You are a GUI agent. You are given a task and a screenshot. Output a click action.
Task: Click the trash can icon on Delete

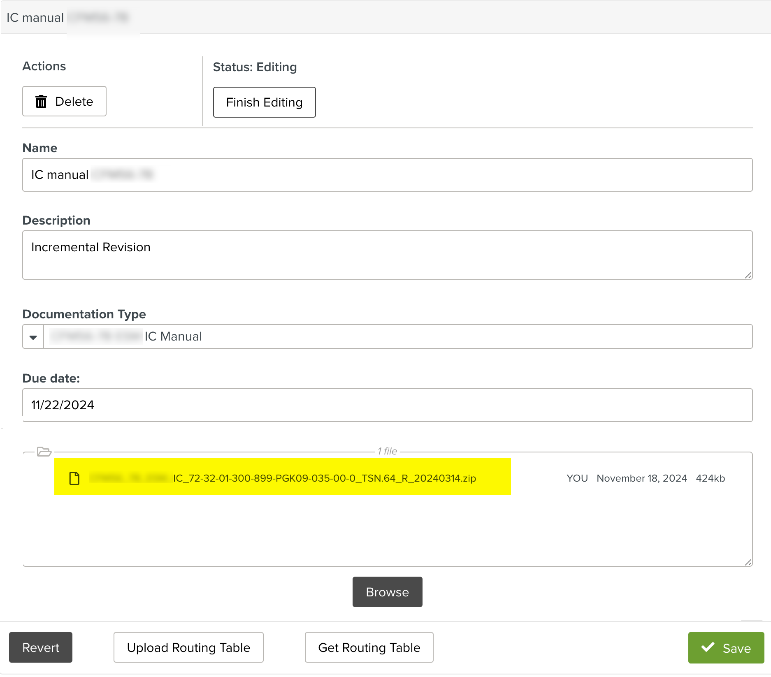click(41, 102)
